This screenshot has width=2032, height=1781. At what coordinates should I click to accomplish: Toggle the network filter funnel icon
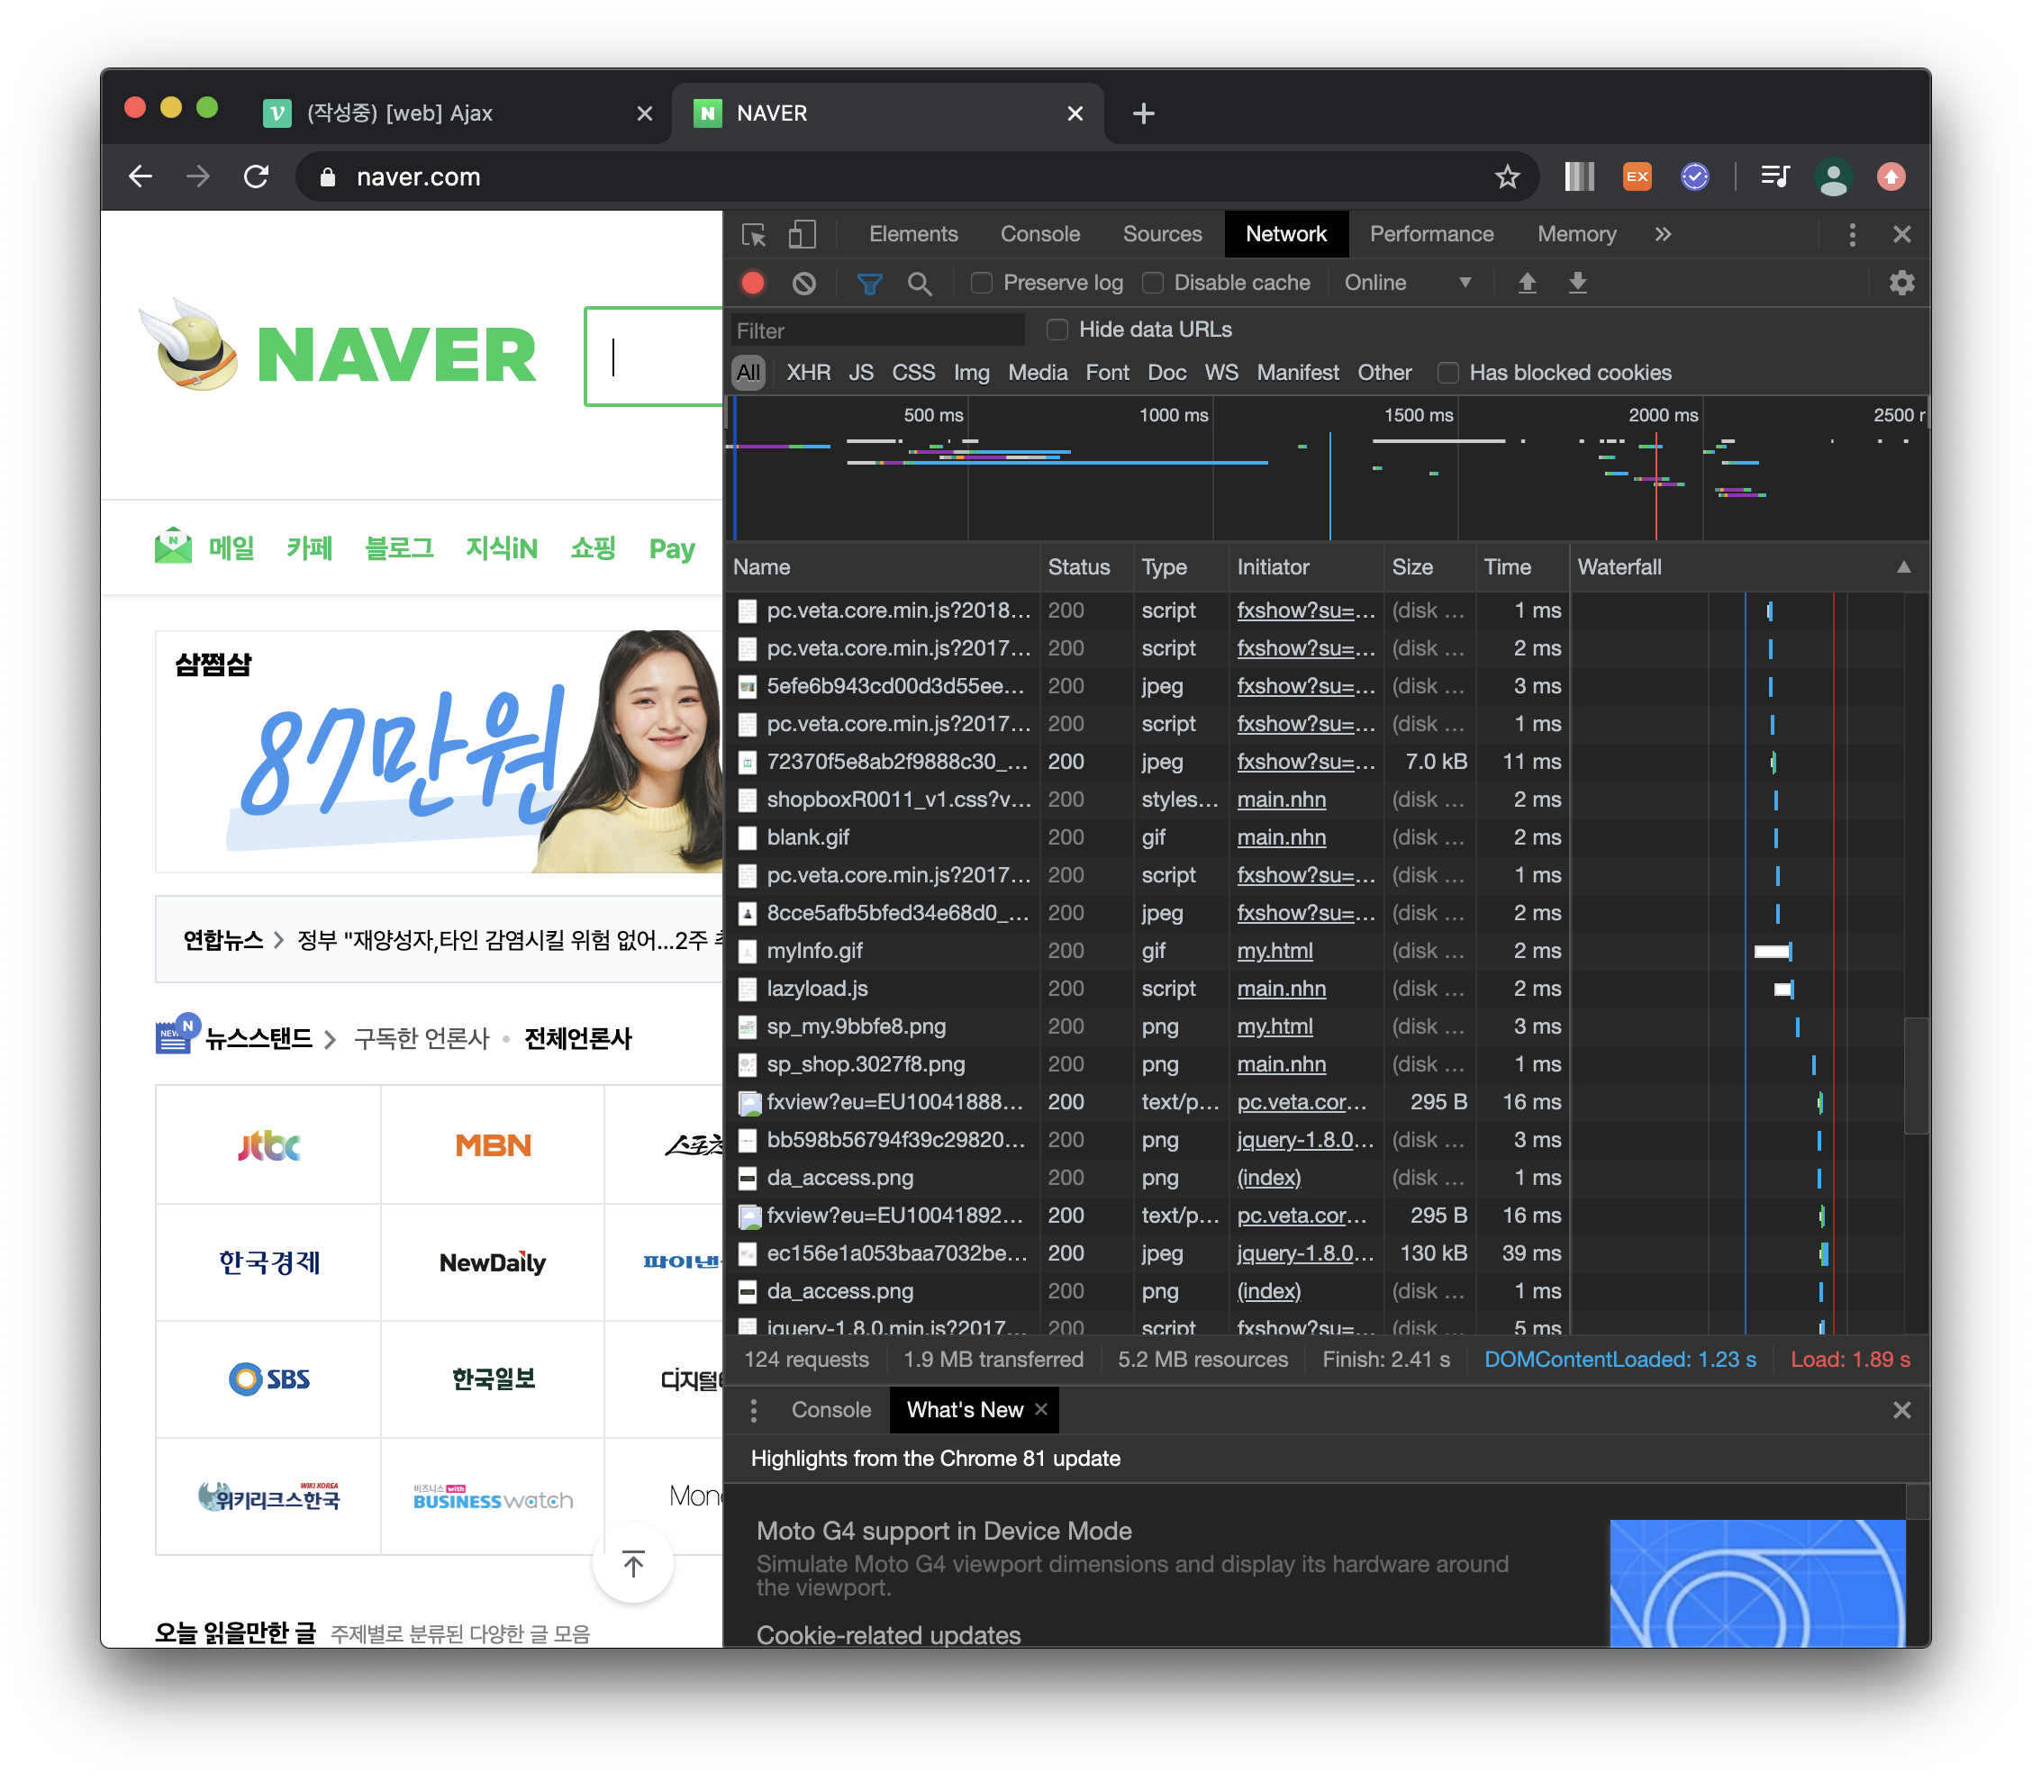pos(870,284)
